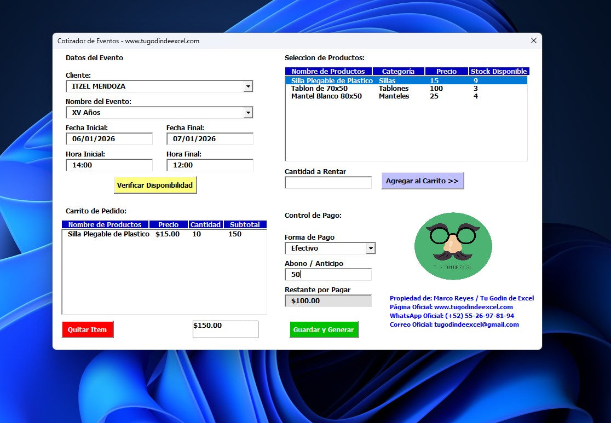Click the Fecha Inicial date field
This screenshot has height=423, width=611.
(x=109, y=139)
